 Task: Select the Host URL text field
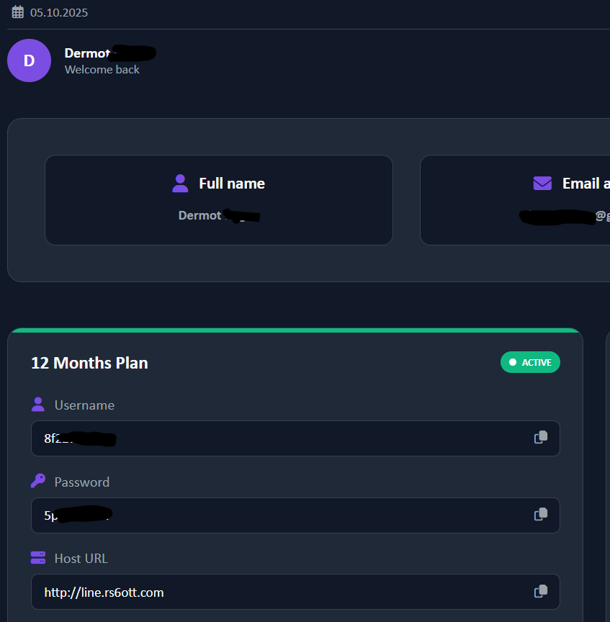288,592
